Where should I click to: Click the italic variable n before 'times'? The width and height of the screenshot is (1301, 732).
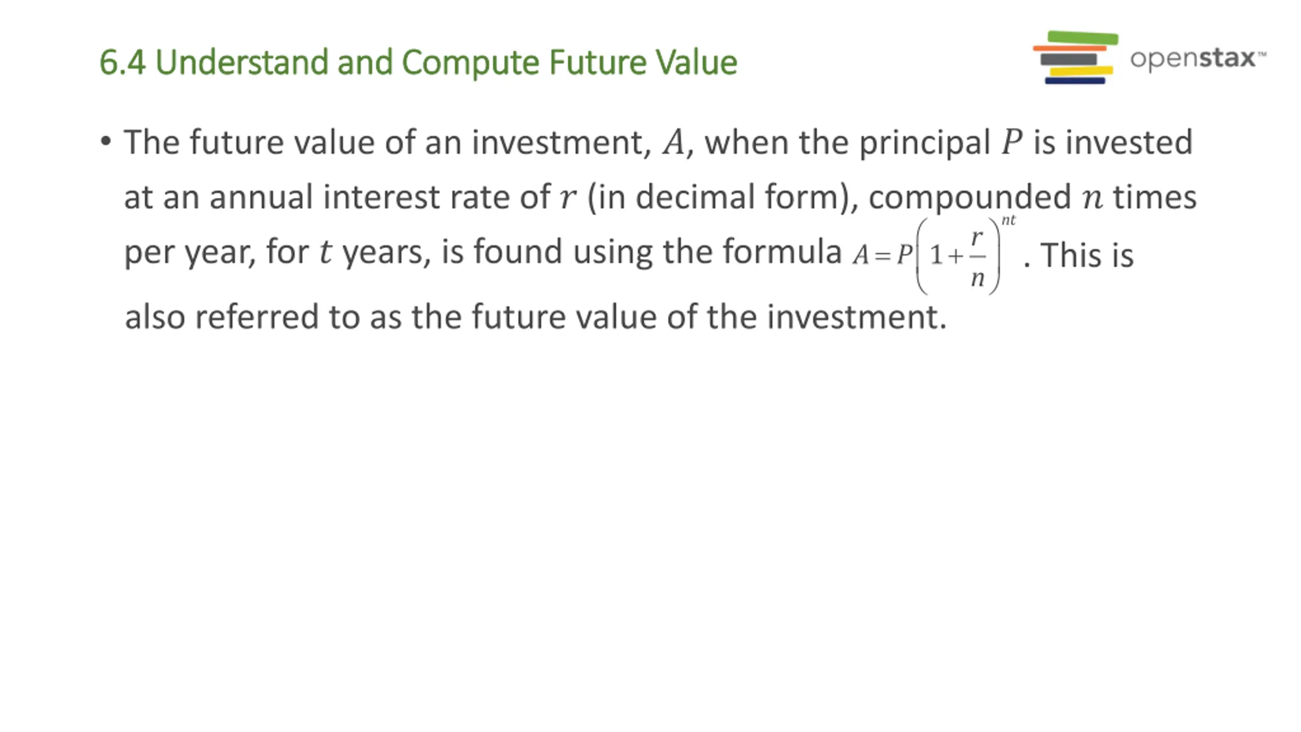[1093, 198]
